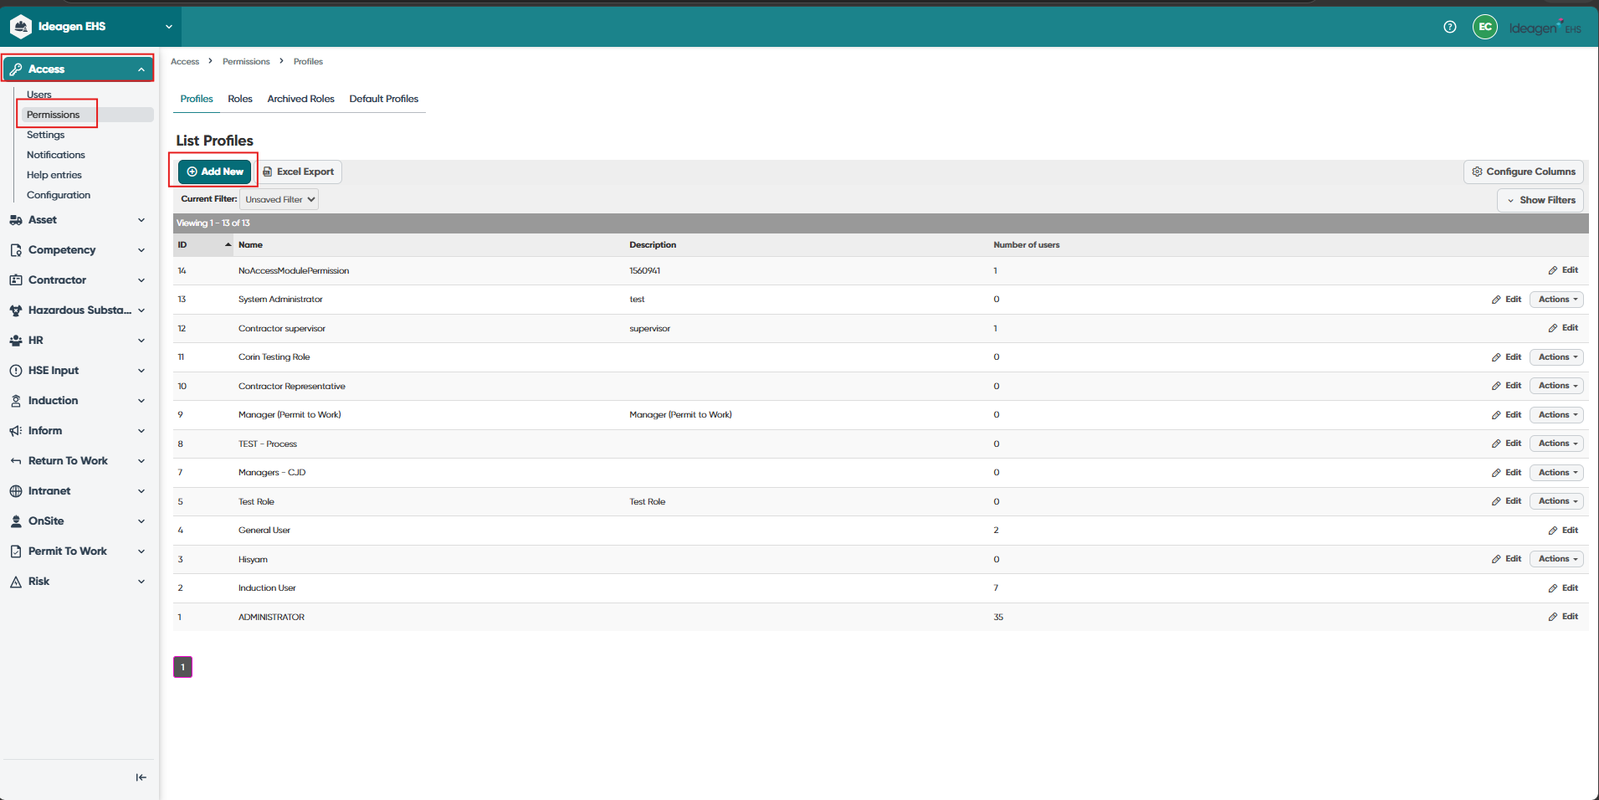Image resolution: width=1599 pixels, height=800 pixels.
Task: Switch to the Archived Roles tab
Action: [300, 99]
